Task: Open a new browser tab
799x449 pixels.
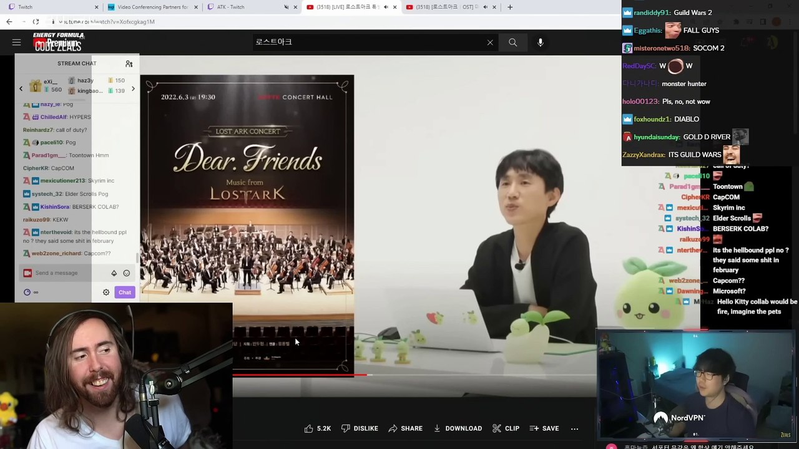Action: click(510, 7)
